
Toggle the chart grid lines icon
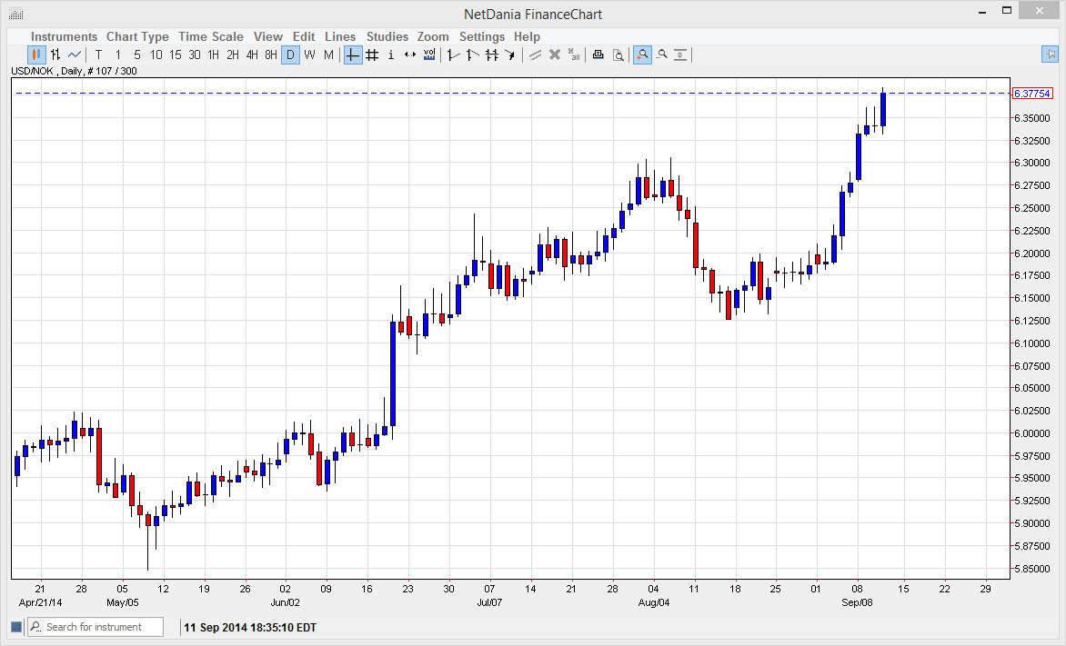point(372,55)
